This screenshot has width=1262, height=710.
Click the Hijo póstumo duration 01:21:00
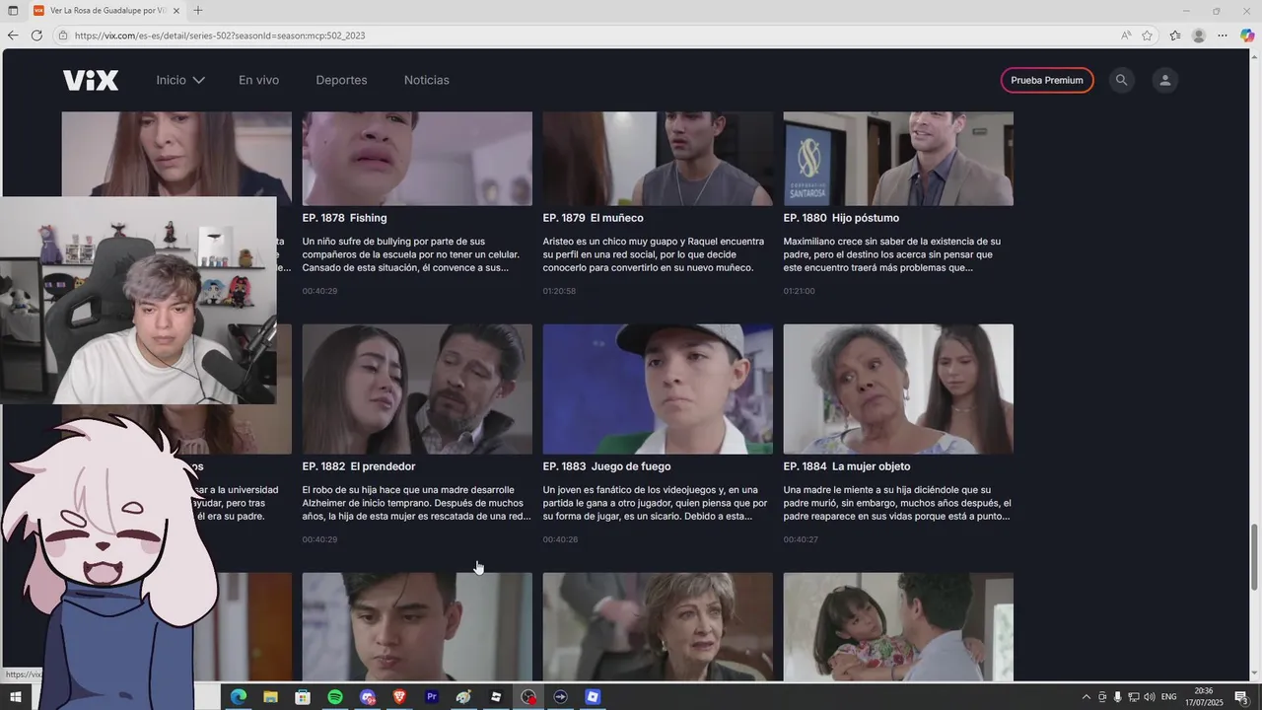coord(800,291)
